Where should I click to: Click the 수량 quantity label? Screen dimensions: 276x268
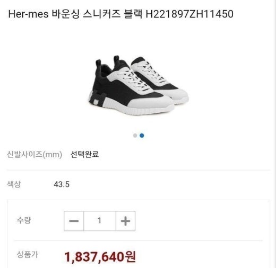pyautogui.click(x=24, y=220)
